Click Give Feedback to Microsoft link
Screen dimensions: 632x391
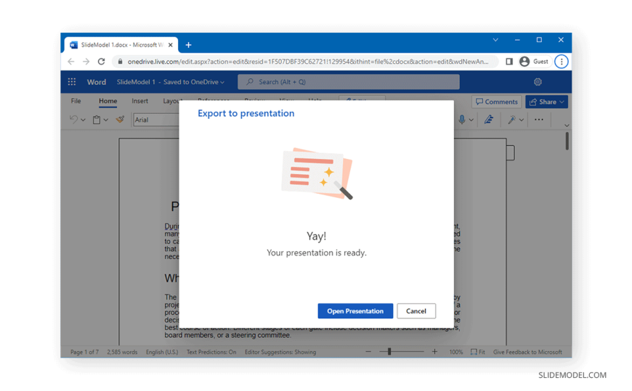tap(527, 352)
